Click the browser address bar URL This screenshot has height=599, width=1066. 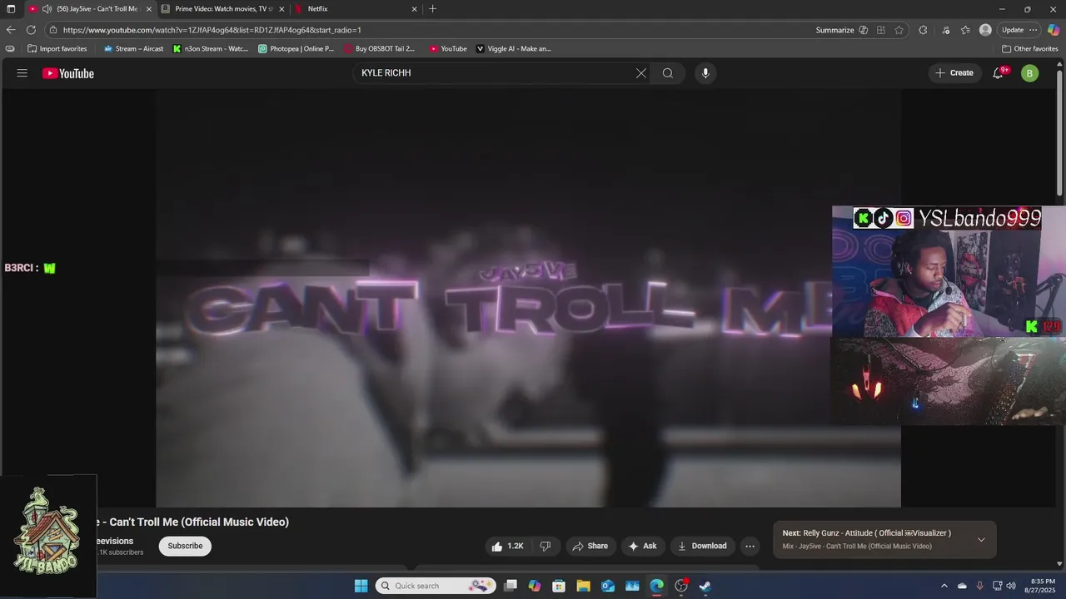(x=212, y=30)
